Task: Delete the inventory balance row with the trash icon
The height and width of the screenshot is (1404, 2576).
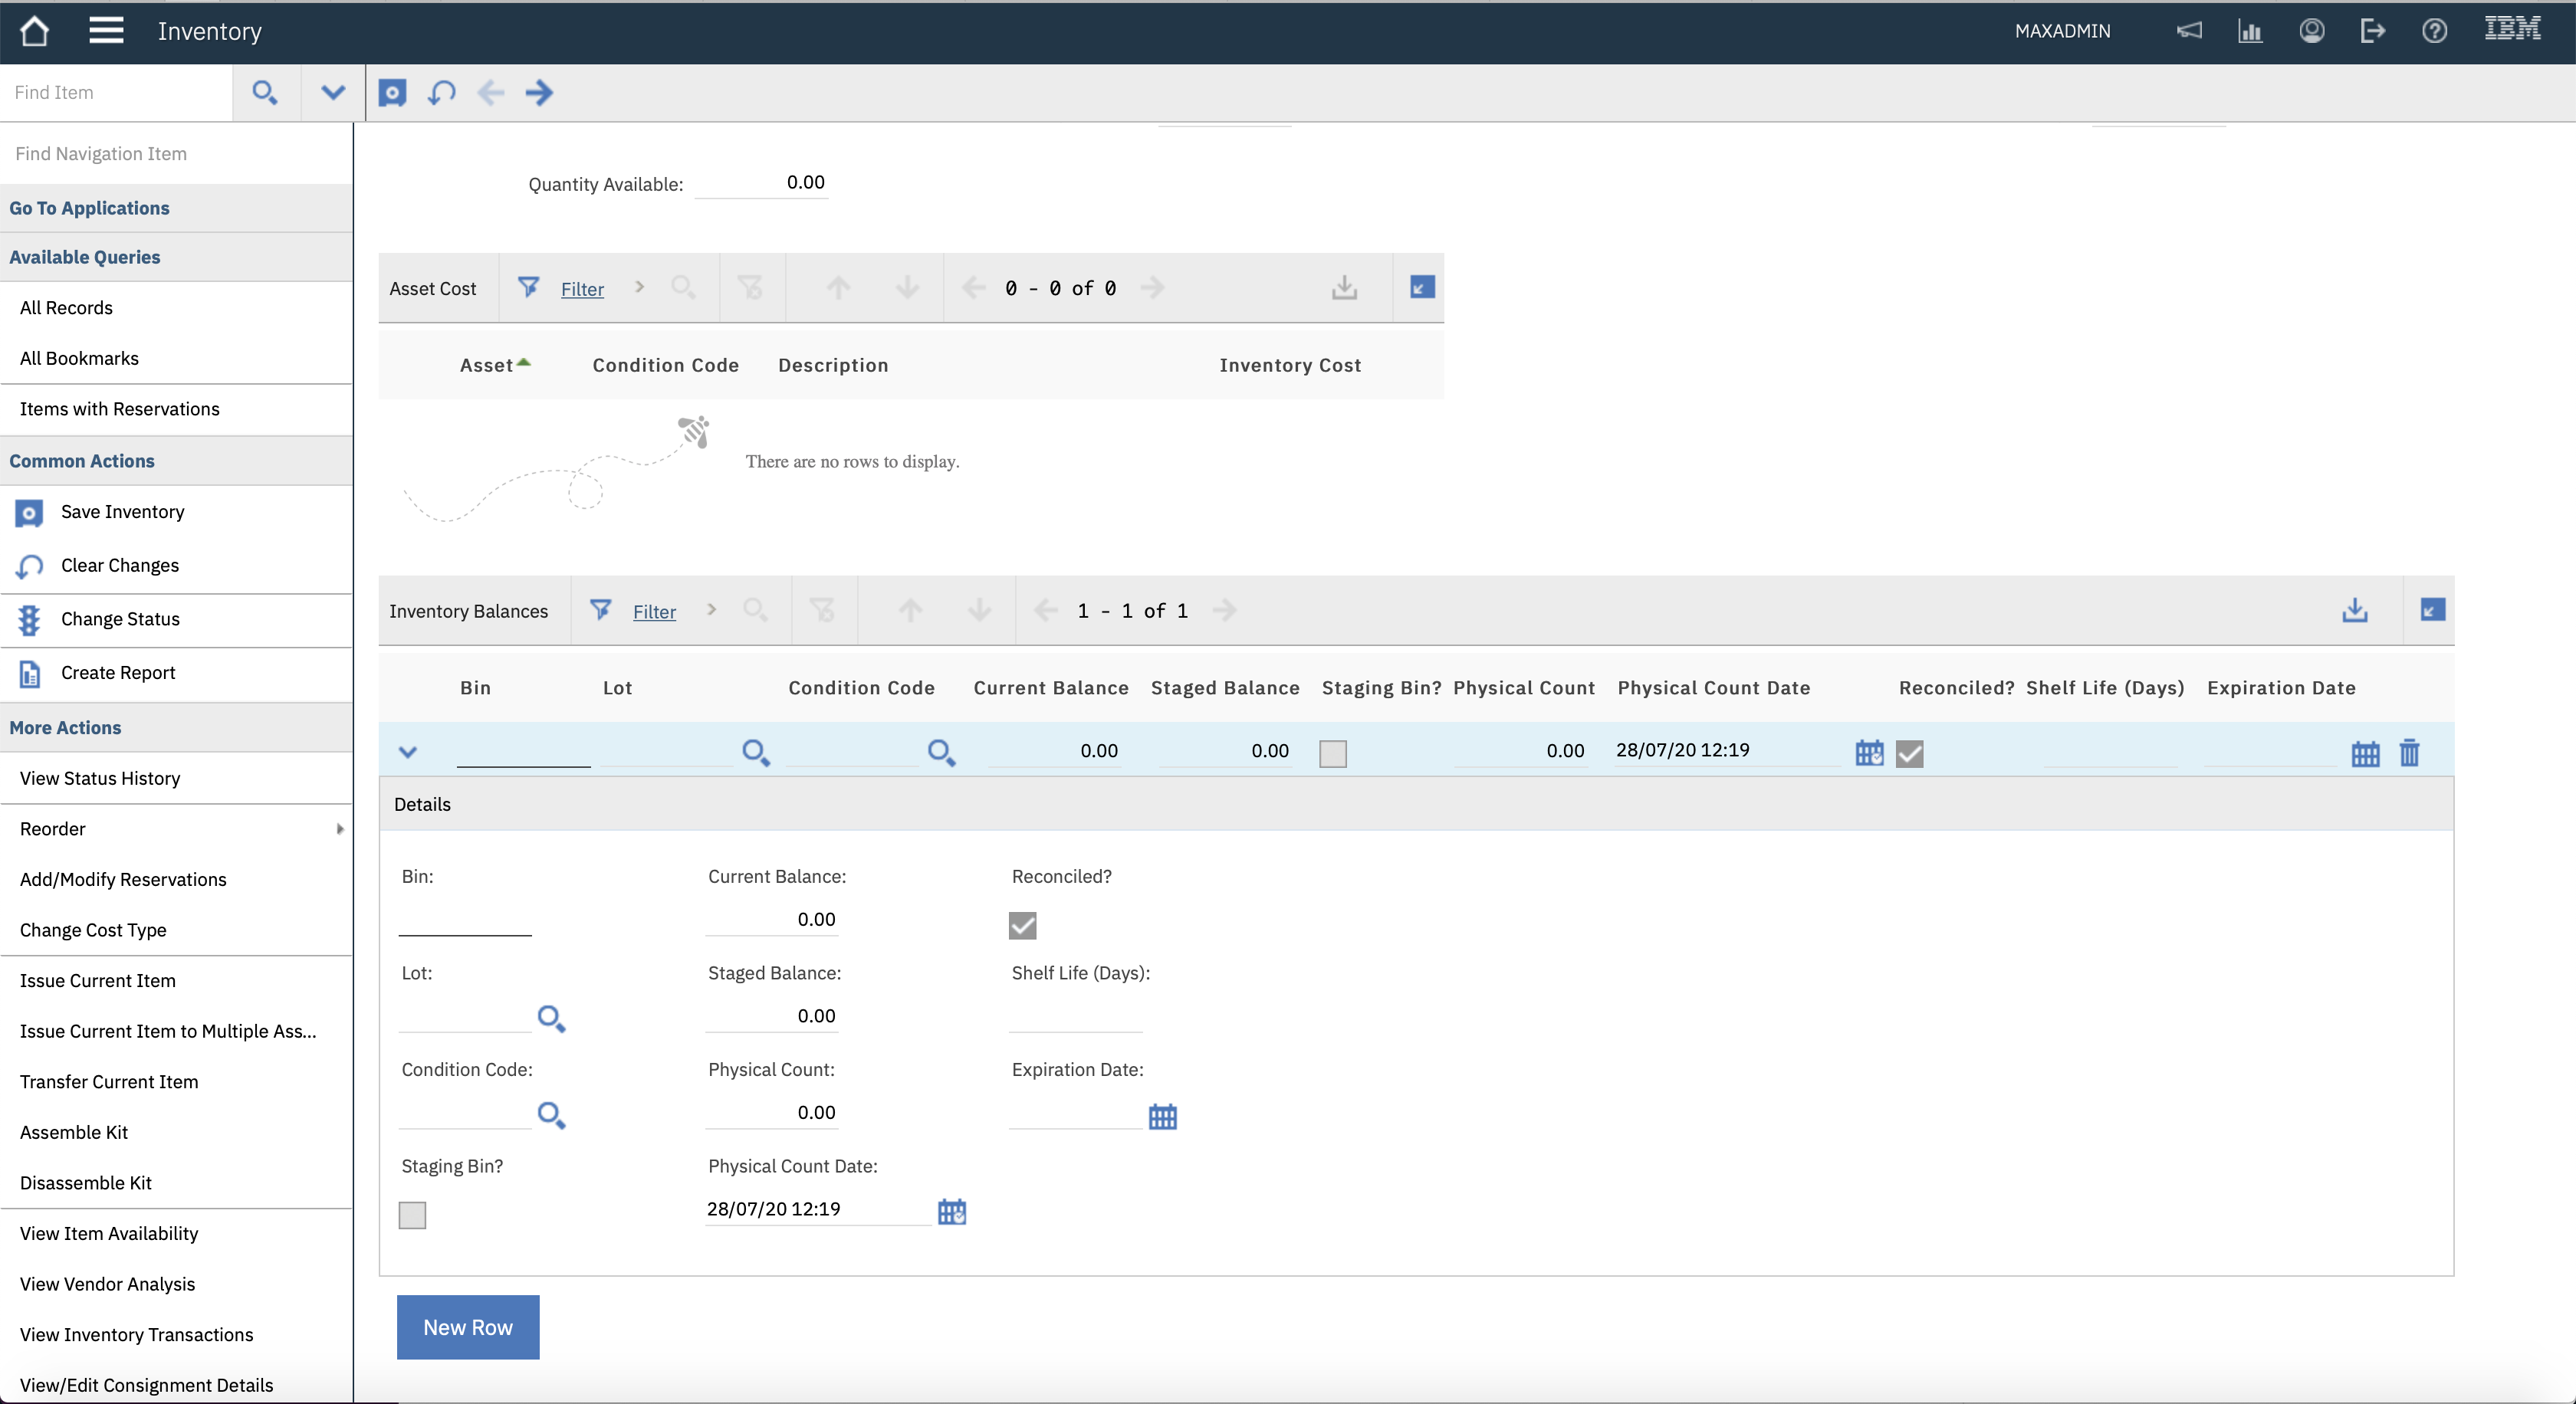Action: pyautogui.click(x=2409, y=753)
